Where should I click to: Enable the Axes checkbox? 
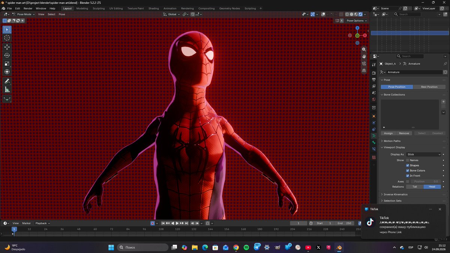tap(408, 181)
